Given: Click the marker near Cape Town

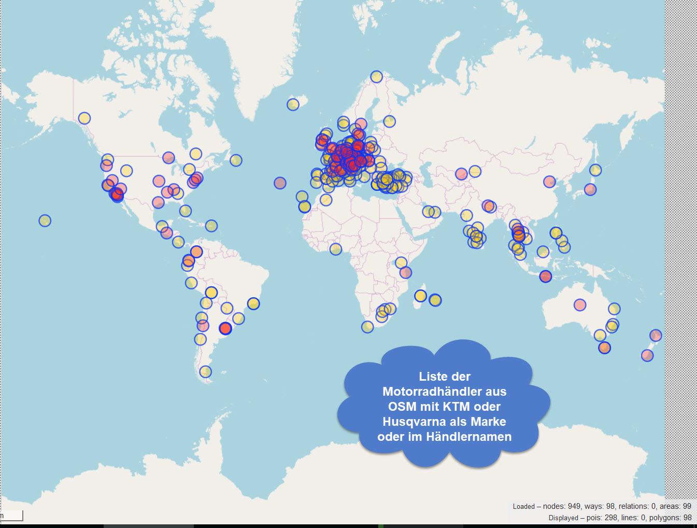Looking at the screenshot, I should 367,327.
